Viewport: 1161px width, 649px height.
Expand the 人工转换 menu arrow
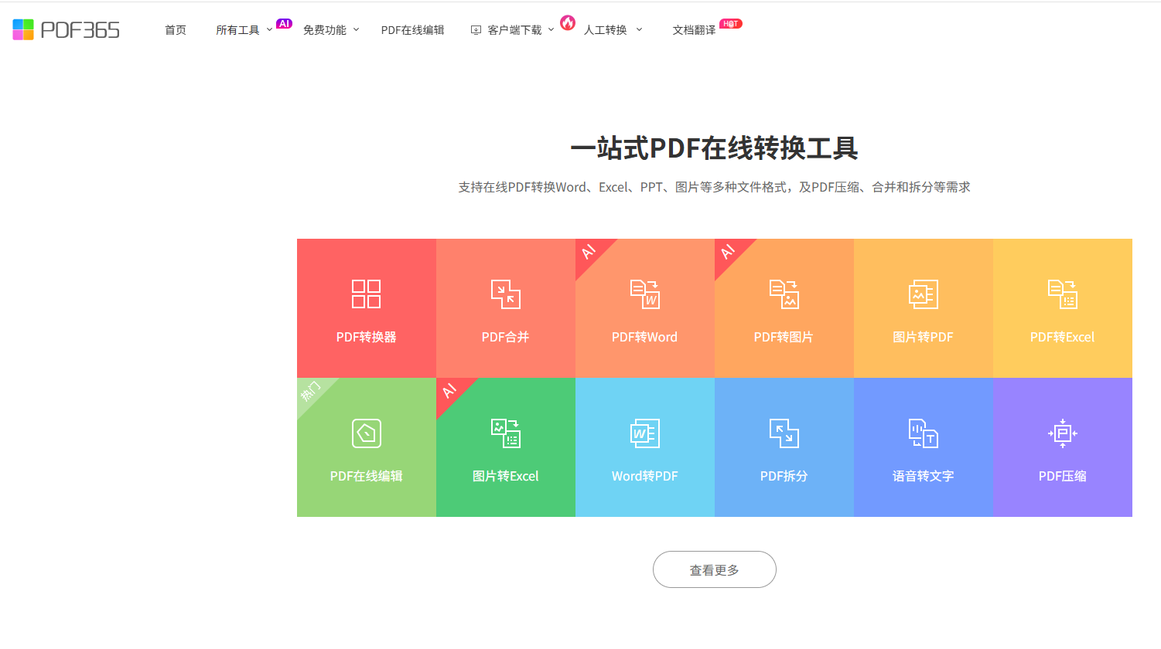639,30
